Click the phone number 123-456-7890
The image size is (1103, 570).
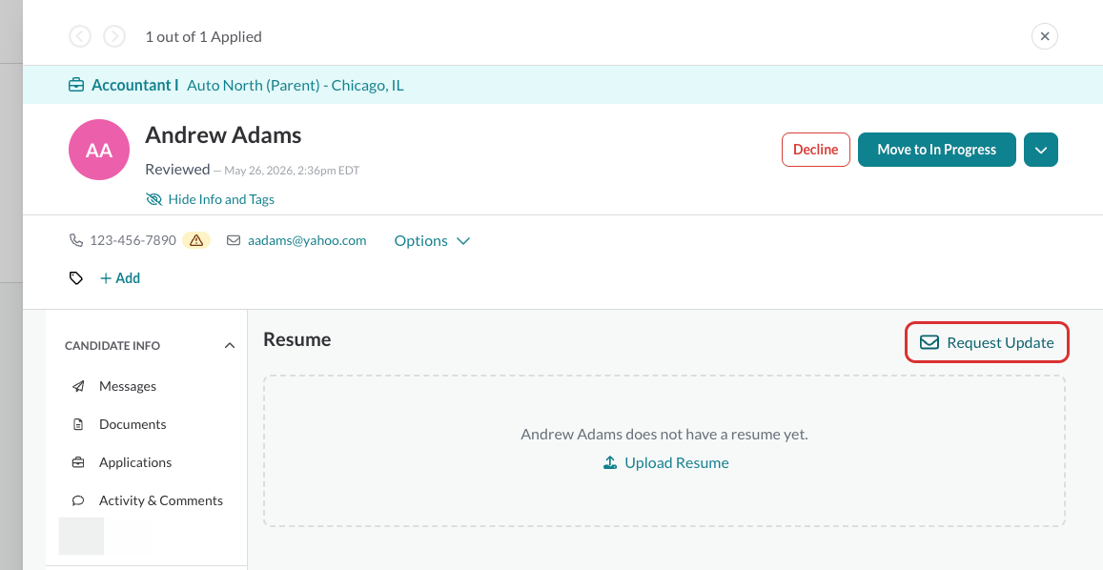133,240
